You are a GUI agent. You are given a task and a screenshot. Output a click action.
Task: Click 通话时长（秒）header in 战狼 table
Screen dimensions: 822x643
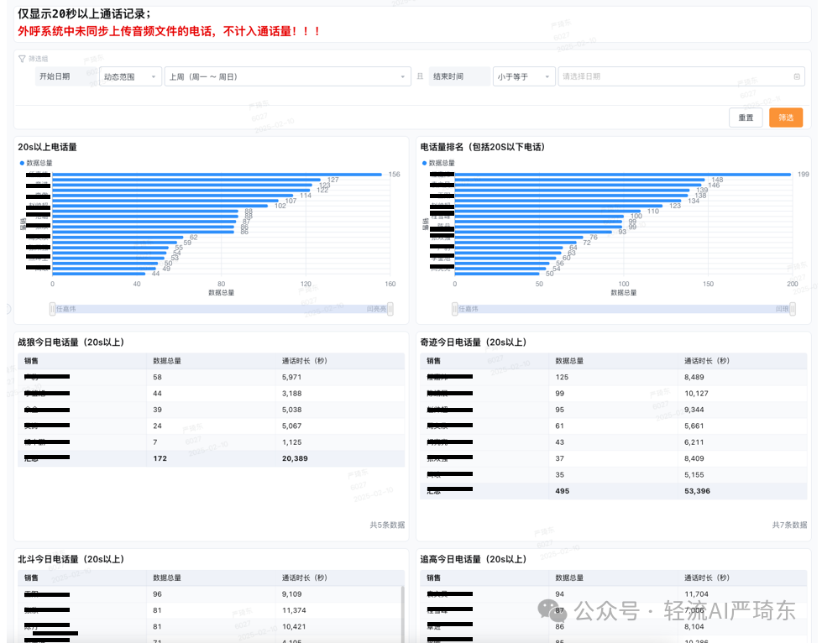(x=304, y=361)
